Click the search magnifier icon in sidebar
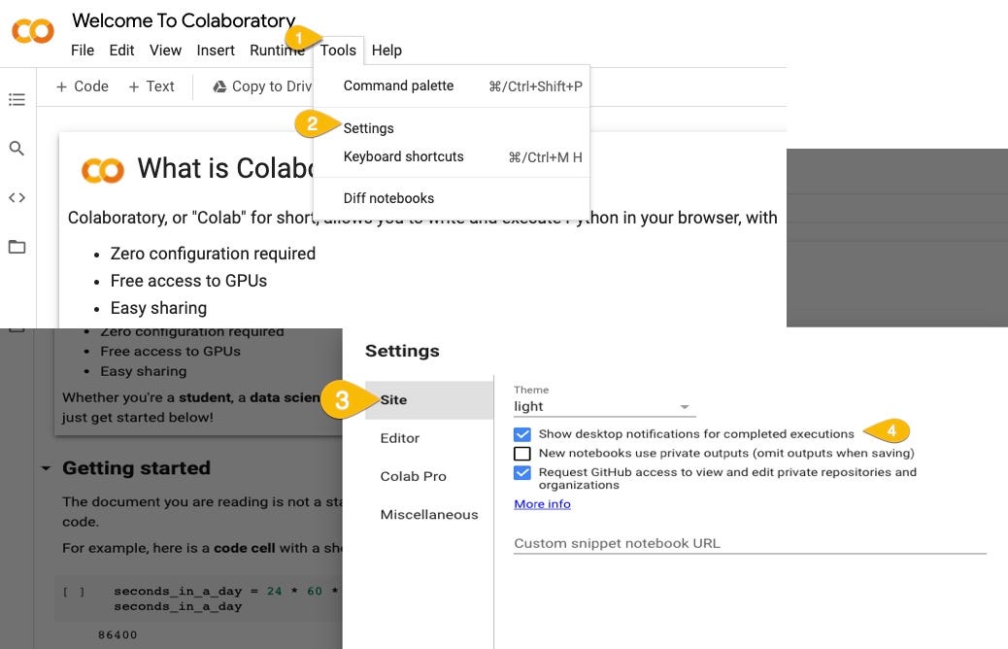Image resolution: width=1008 pixels, height=649 pixels. click(x=17, y=149)
